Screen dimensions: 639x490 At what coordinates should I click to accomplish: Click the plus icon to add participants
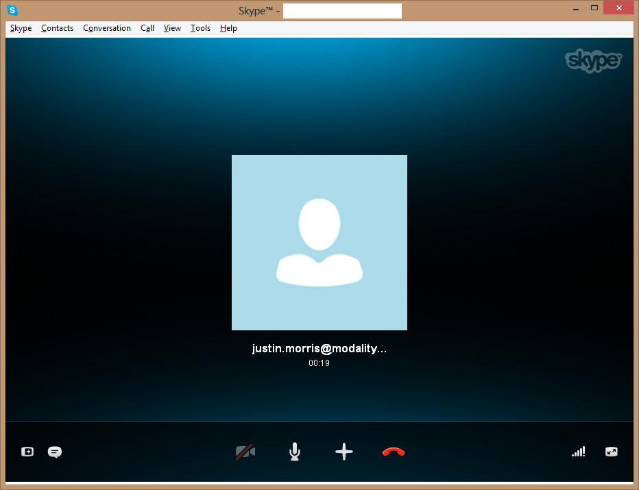point(344,452)
